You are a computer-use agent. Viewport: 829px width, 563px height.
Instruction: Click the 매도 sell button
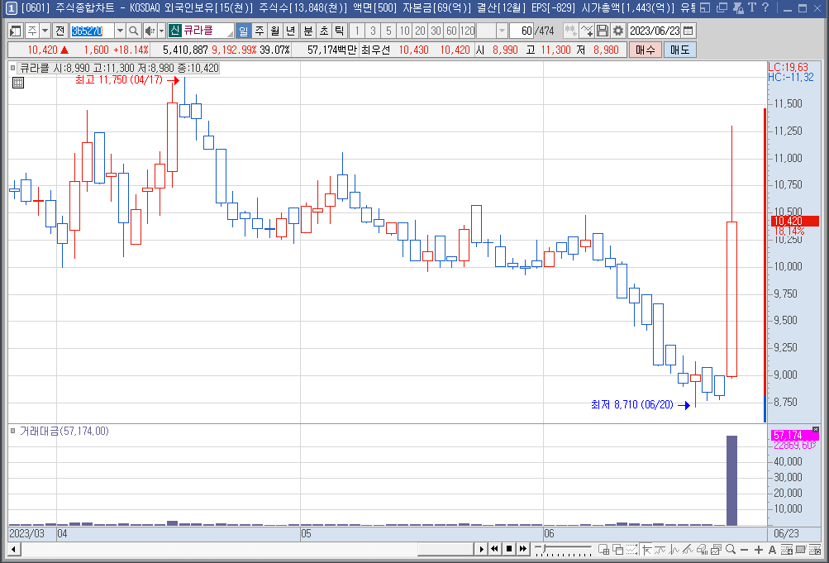[680, 50]
